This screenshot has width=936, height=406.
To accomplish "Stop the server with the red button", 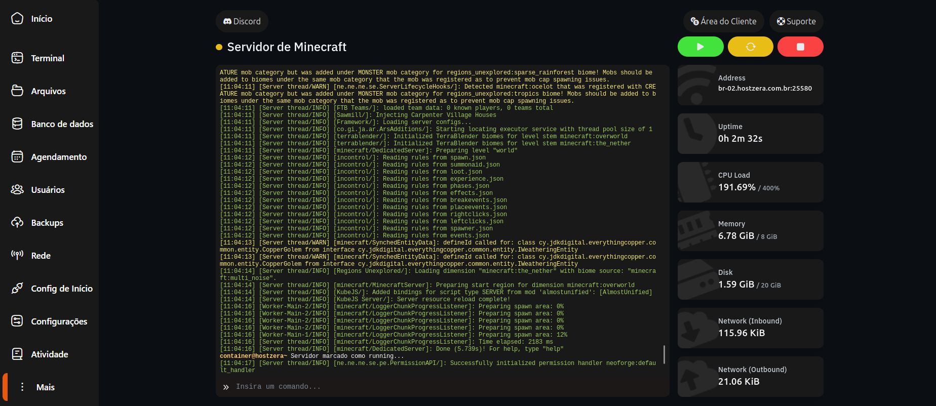I will [x=800, y=47].
